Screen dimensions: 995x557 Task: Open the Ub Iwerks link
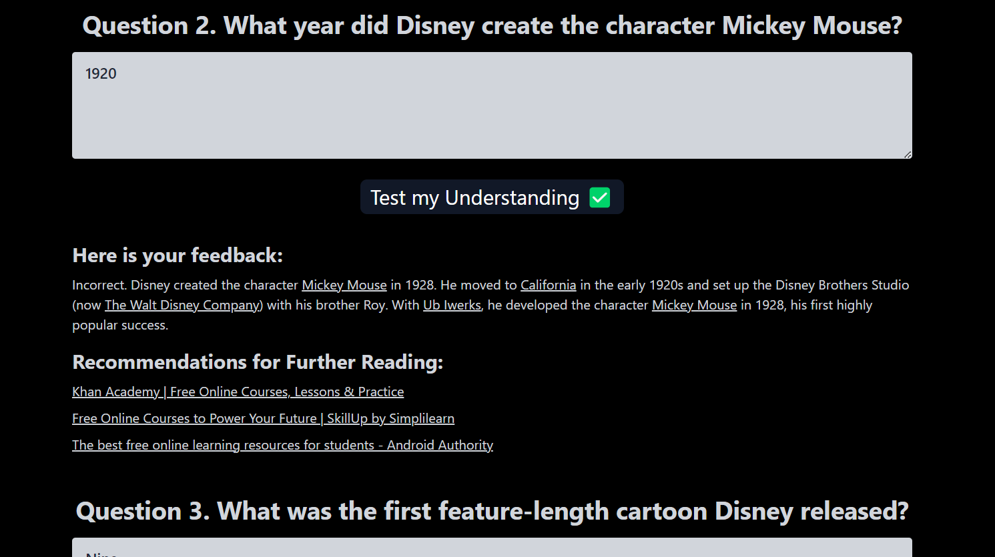point(452,305)
